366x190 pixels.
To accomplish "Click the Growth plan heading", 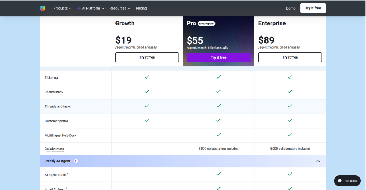I will click(125, 23).
